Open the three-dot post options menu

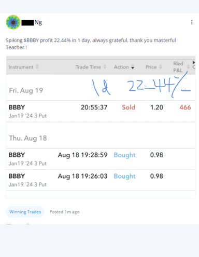[192, 22]
